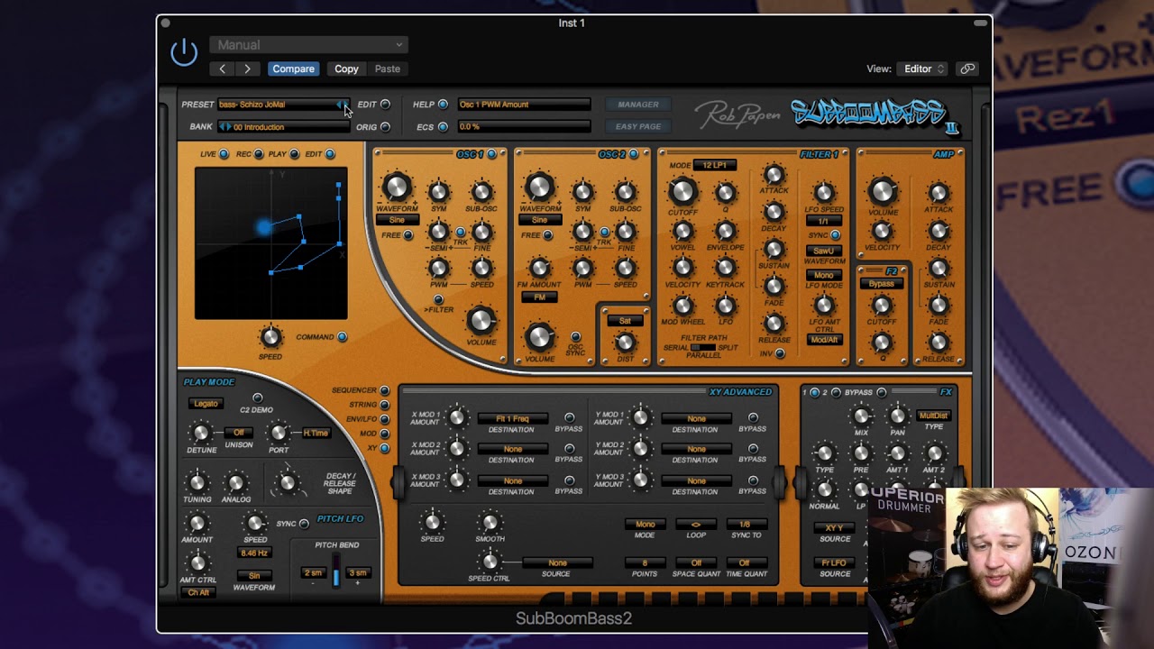Toggle the XY COMMAND LED
This screenshot has height=649, width=1154.
click(342, 337)
